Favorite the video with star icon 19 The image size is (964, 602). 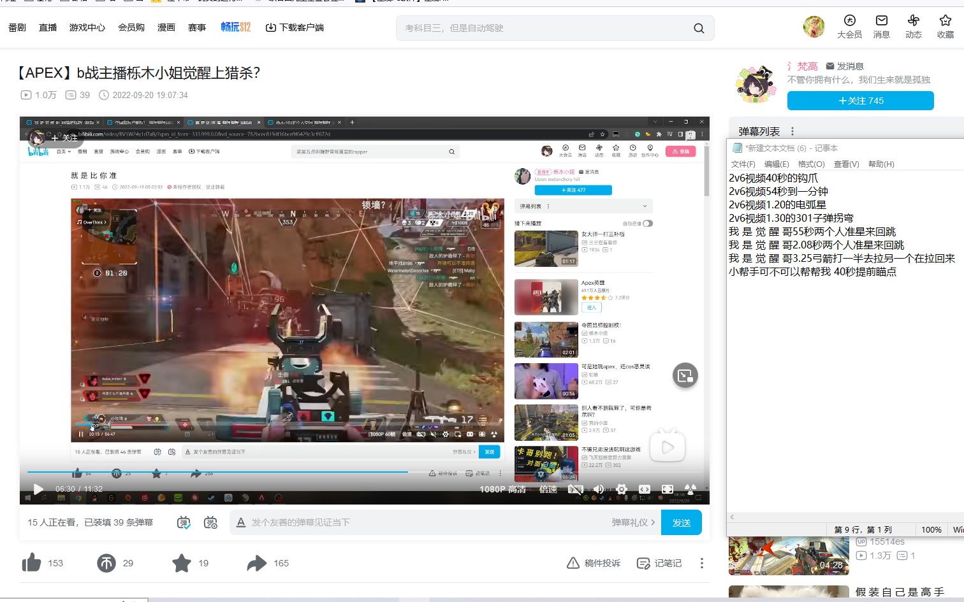[x=182, y=563]
